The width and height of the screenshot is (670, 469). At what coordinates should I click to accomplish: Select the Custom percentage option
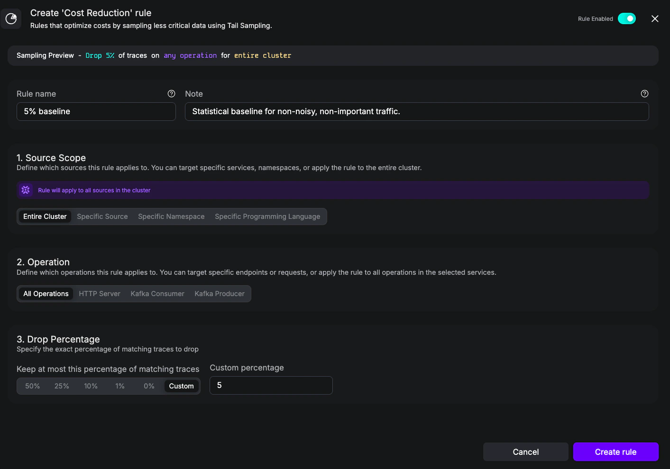[182, 386]
